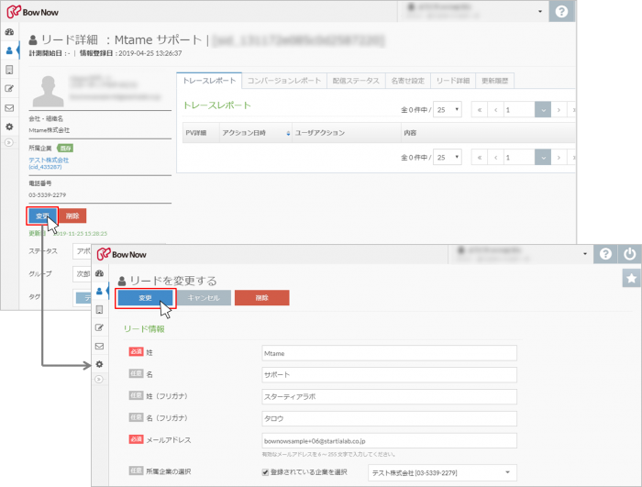Switch to 更新履歴 tab
Viewport: 642px width, 487px height.
click(494, 81)
